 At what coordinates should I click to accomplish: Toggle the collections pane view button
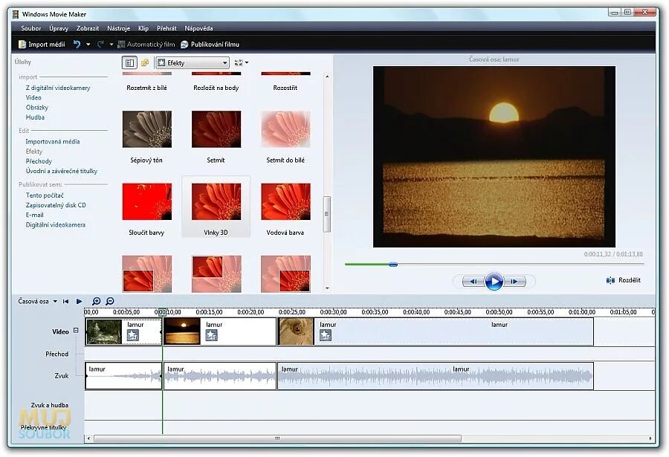click(145, 62)
